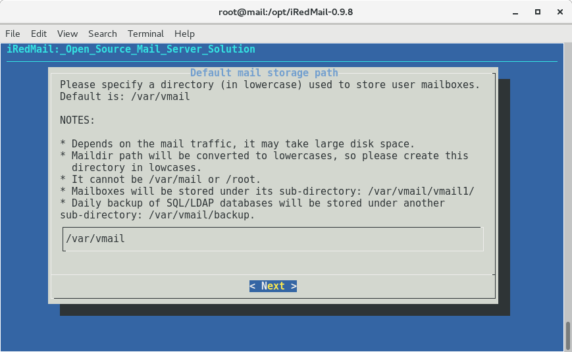Click the 'NOTES:' heading text

tap(77, 120)
